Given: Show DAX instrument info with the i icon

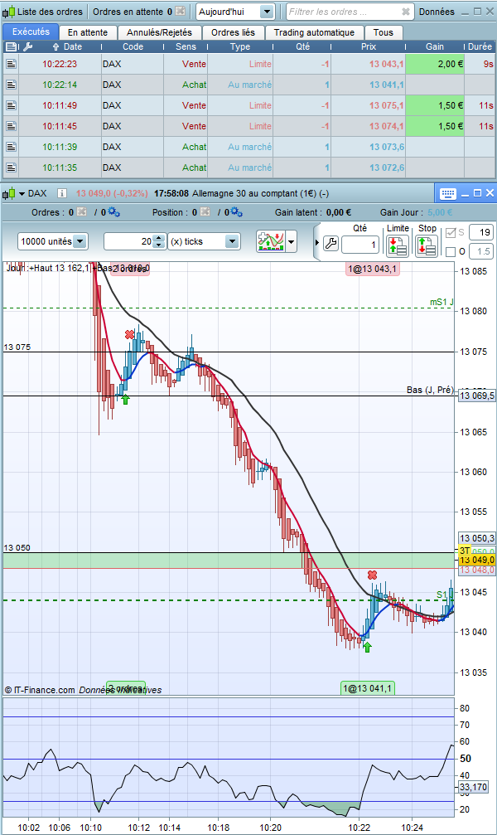Looking at the screenshot, I should coord(62,193).
